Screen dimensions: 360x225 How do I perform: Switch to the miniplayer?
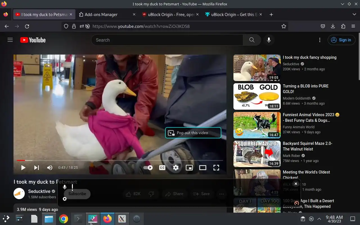pos(189,168)
